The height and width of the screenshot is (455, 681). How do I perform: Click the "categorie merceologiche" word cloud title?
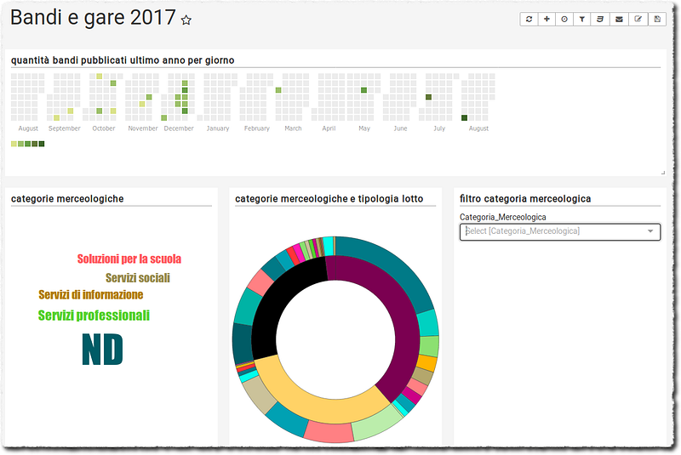coord(67,199)
